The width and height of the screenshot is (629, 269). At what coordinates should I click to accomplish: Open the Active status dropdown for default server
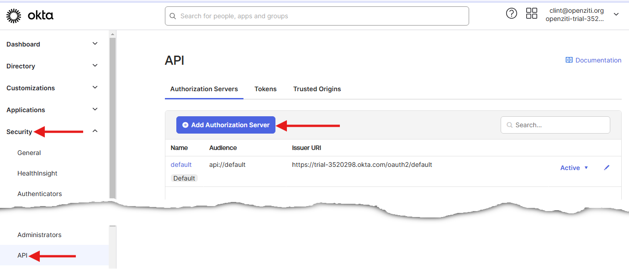(x=574, y=168)
